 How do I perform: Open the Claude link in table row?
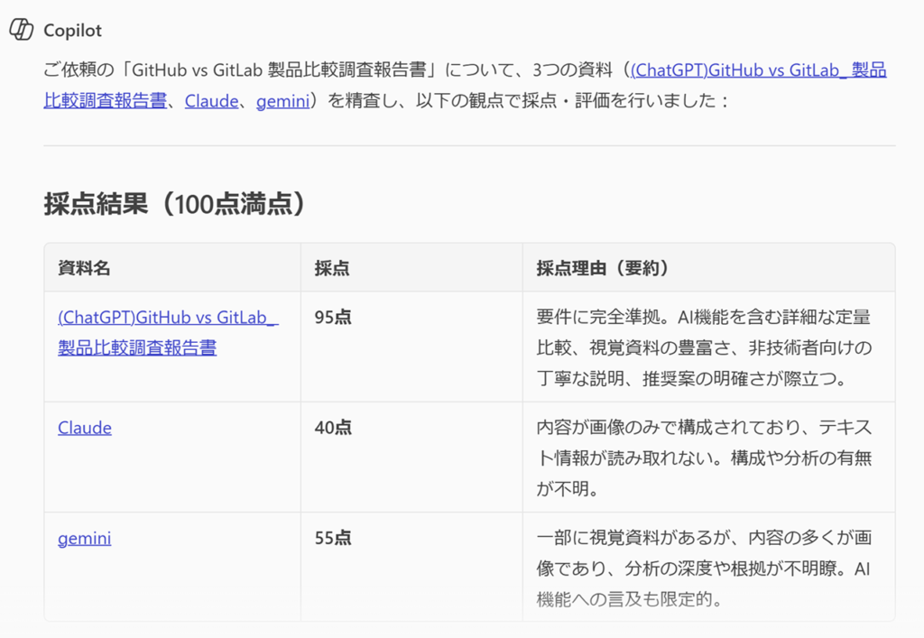click(x=85, y=428)
